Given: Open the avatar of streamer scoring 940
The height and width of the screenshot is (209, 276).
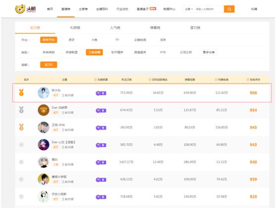Looking at the screenshot, I should pyautogui.click(x=44, y=162).
